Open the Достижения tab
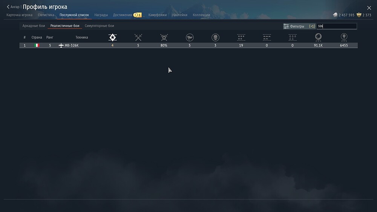The height and width of the screenshot is (212, 377). 123,15
